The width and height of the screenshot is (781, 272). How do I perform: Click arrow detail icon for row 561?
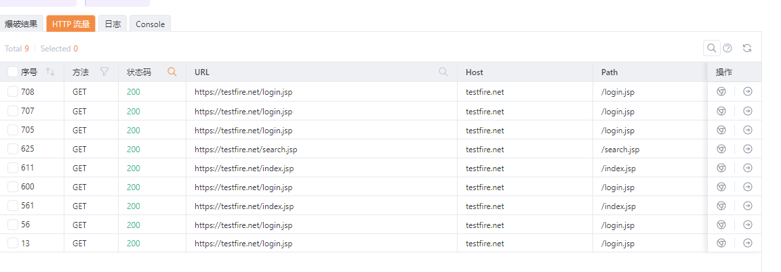(x=747, y=206)
